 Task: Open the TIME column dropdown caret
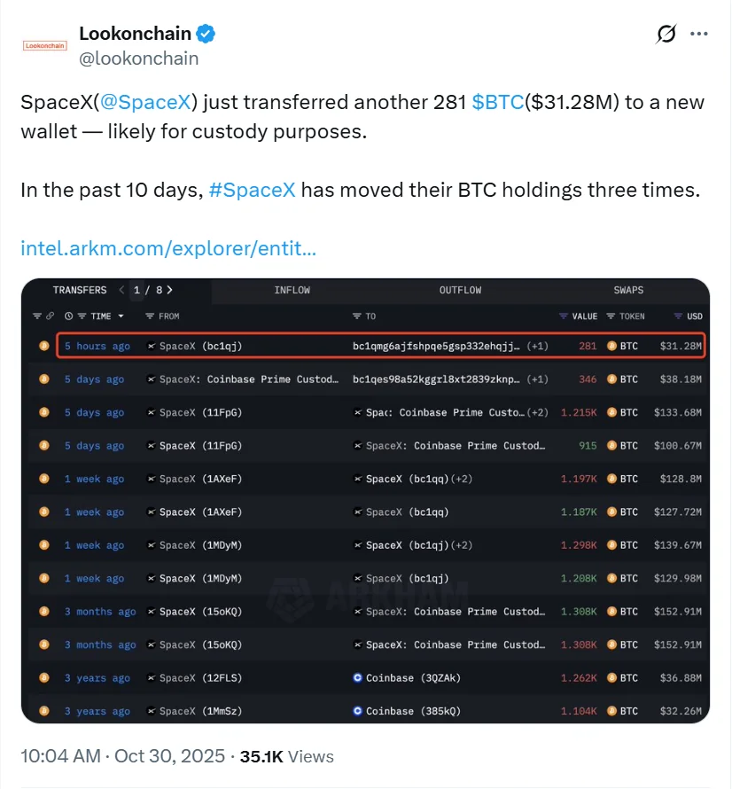point(120,316)
